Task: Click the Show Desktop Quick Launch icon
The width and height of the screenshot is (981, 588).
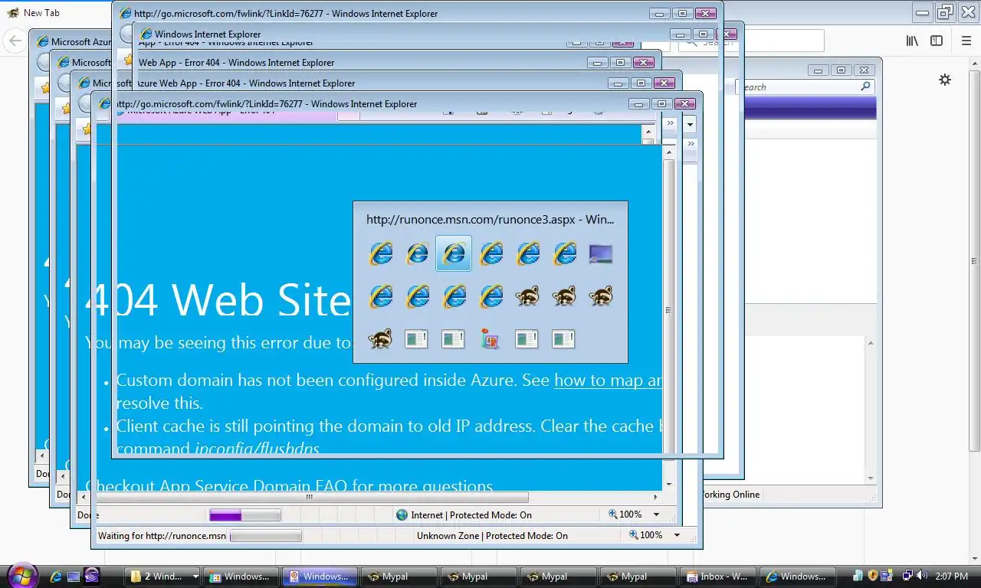Action: pyautogui.click(x=74, y=577)
